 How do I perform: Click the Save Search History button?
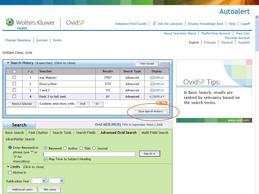click(151, 111)
